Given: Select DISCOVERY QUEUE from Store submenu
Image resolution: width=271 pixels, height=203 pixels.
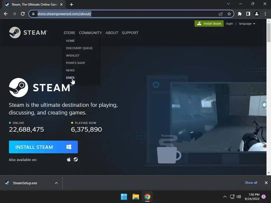Looking at the screenshot, I should [x=79, y=48].
